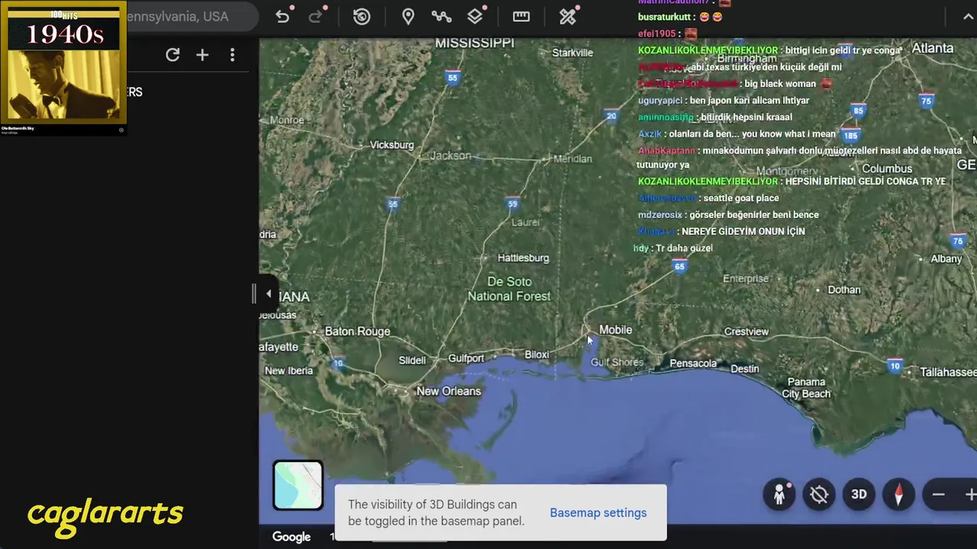
Task: Select the Baton Rouge label
Action: click(x=357, y=331)
